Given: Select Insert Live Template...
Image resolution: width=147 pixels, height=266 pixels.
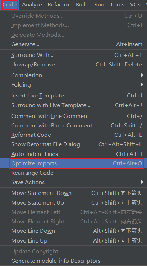Looking at the screenshot, I should click(x=73, y=96).
